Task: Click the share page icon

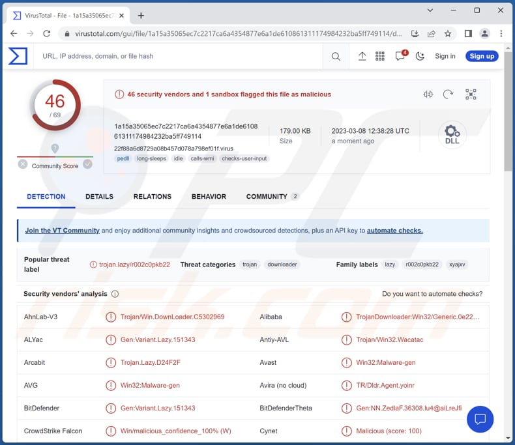Action: pyautogui.click(x=432, y=33)
